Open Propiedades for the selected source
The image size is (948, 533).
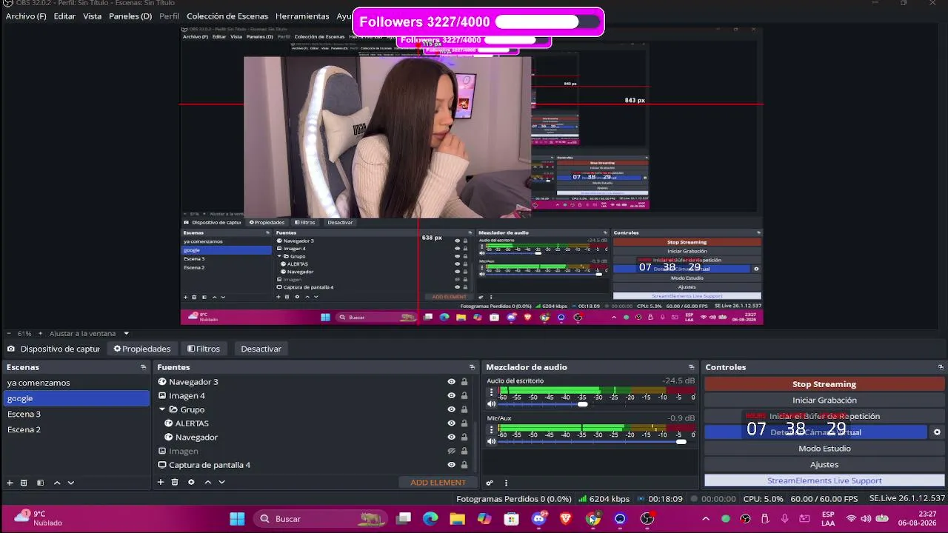tap(142, 349)
